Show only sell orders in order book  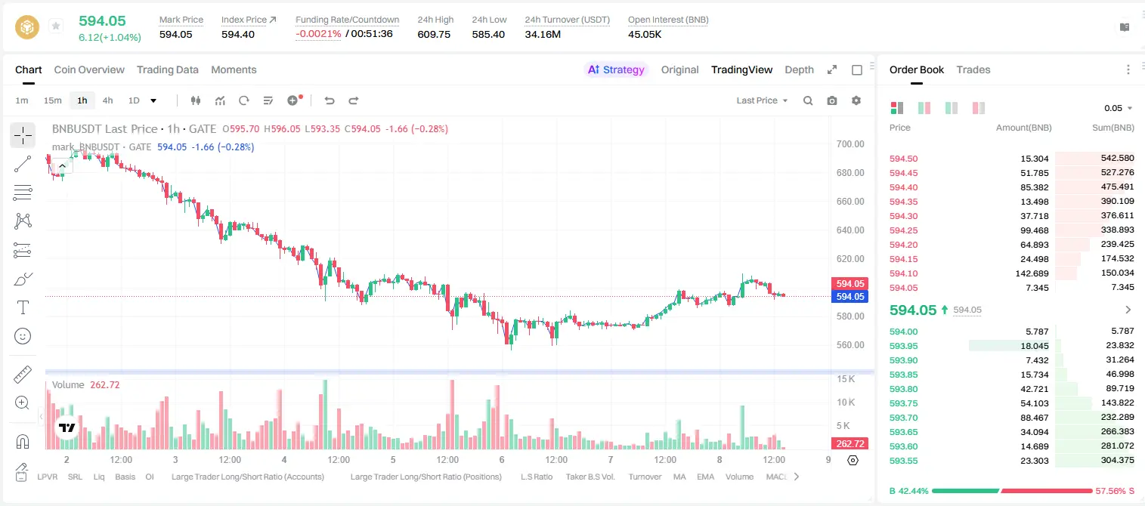[979, 108]
